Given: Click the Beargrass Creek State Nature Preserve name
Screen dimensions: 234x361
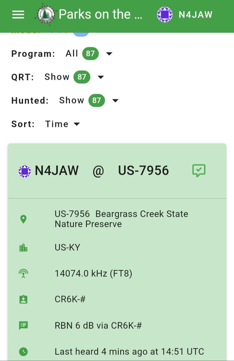Looking at the screenshot, I should click(121, 219).
